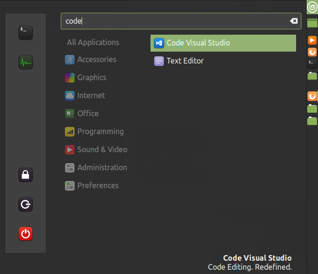Open the Administration category

tap(96, 168)
